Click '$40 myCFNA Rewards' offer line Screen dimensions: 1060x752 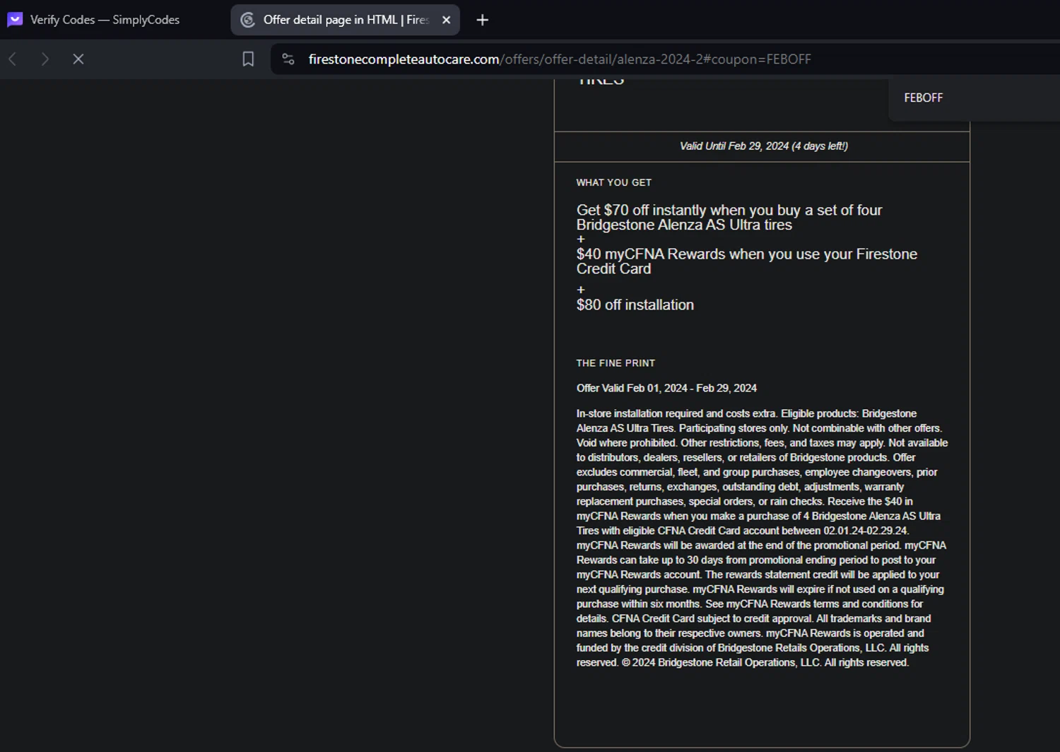pyautogui.click(x=747, y=262)
